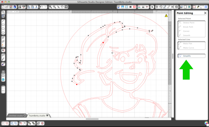Image resolution: width=209 pixels, height=127 pixels.
Task: Activate the Edit Points tool
Action: pos(3,16)
